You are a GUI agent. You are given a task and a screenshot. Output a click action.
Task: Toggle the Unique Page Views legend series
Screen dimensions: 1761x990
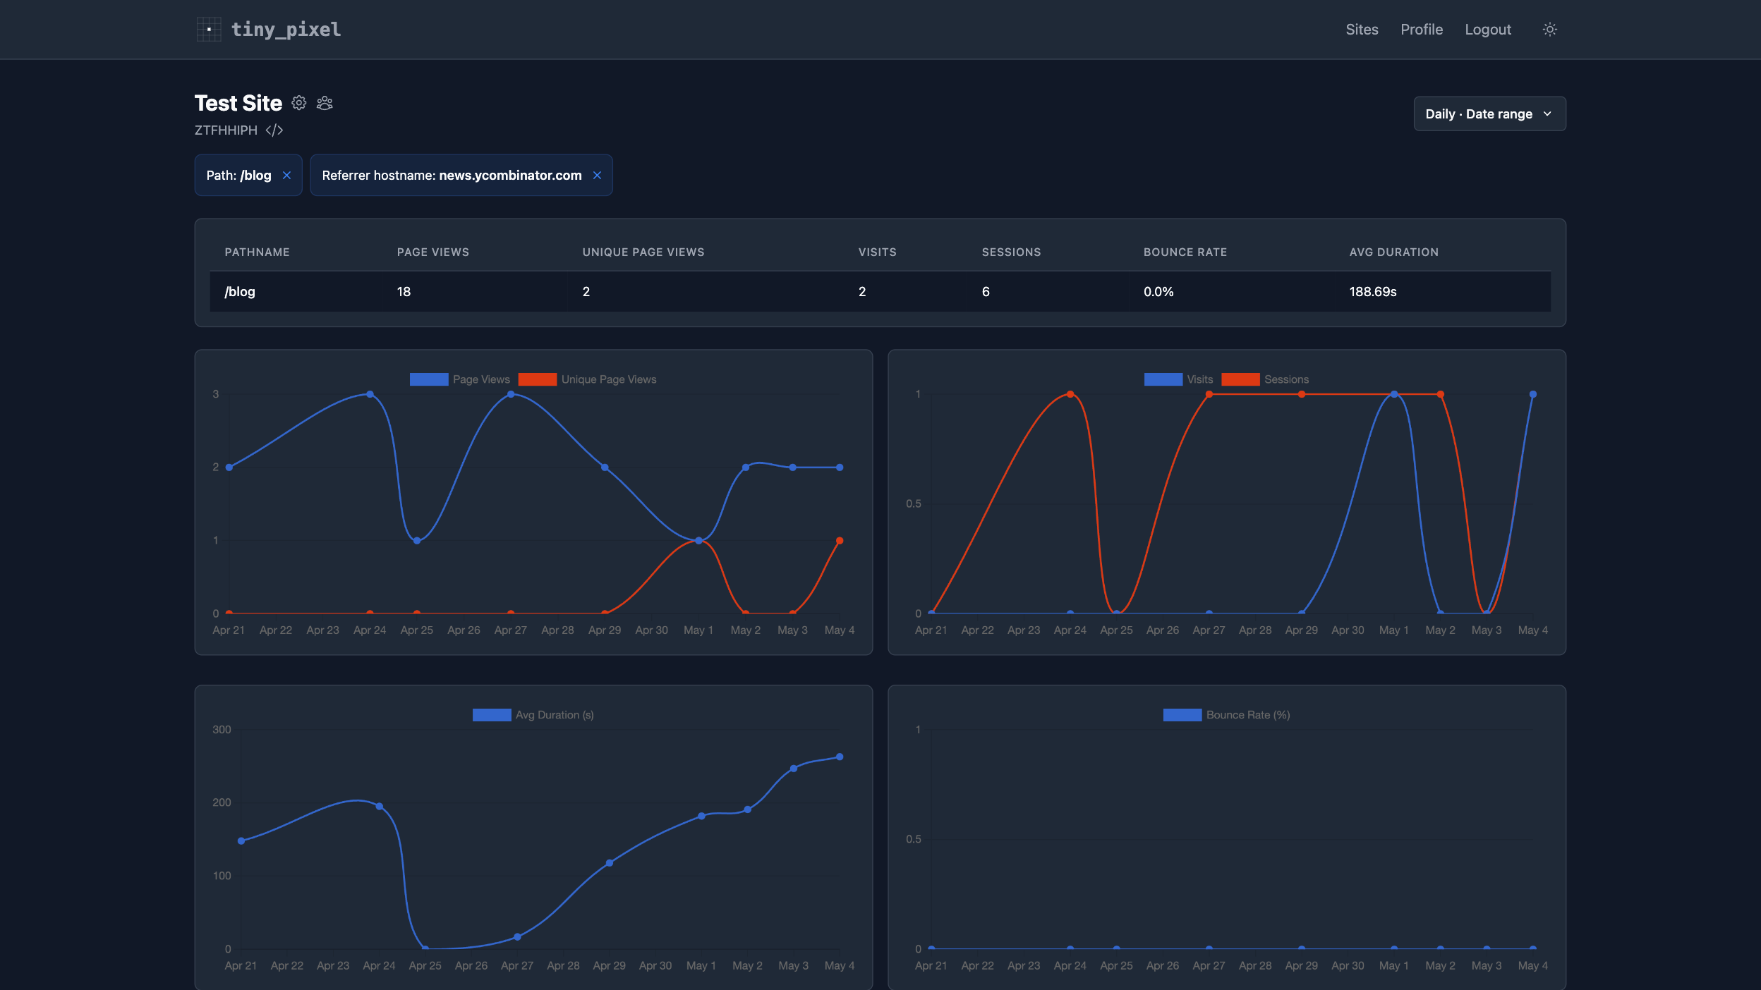pos(587,379)
